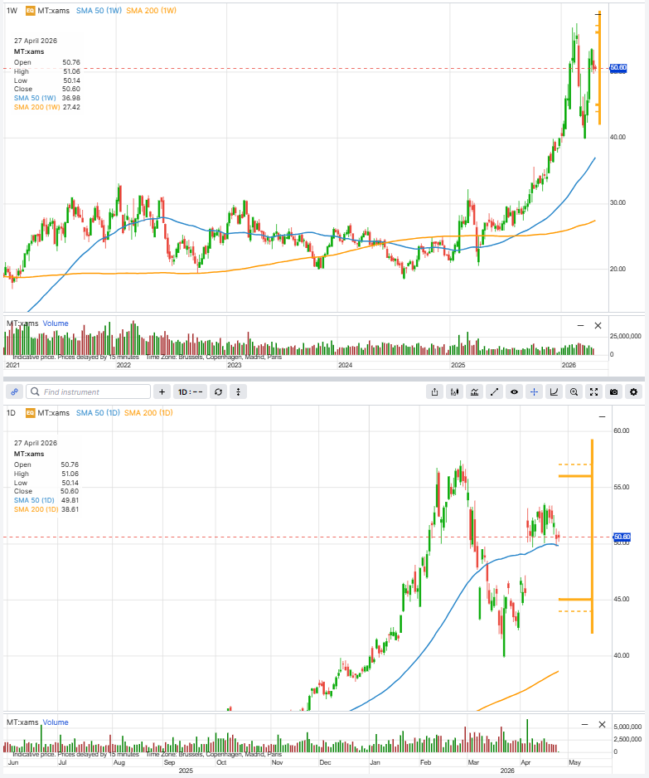Toggle the eye visibility icon
The width and height of the screenshot is (649, 778).
click(515, 391)
